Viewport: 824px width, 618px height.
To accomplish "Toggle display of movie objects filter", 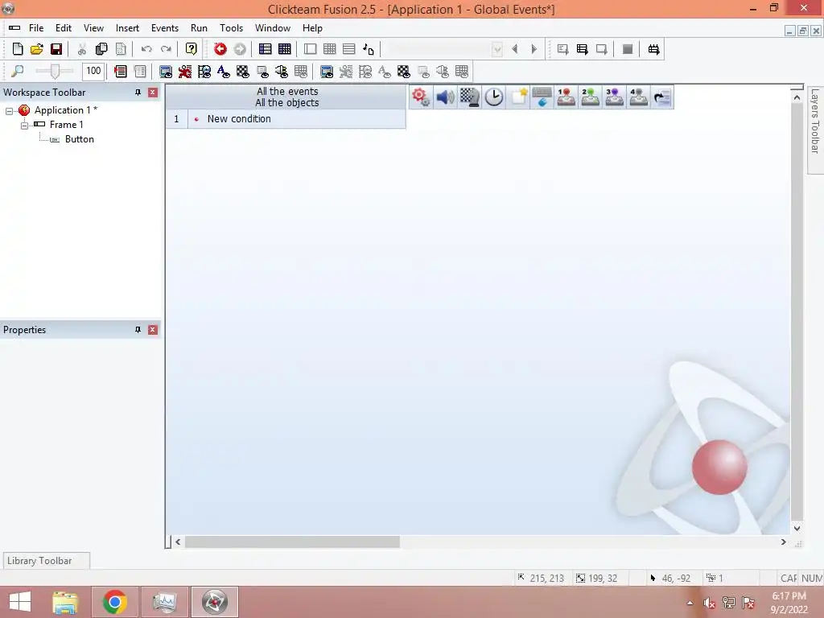I will (x=204, y=71).
